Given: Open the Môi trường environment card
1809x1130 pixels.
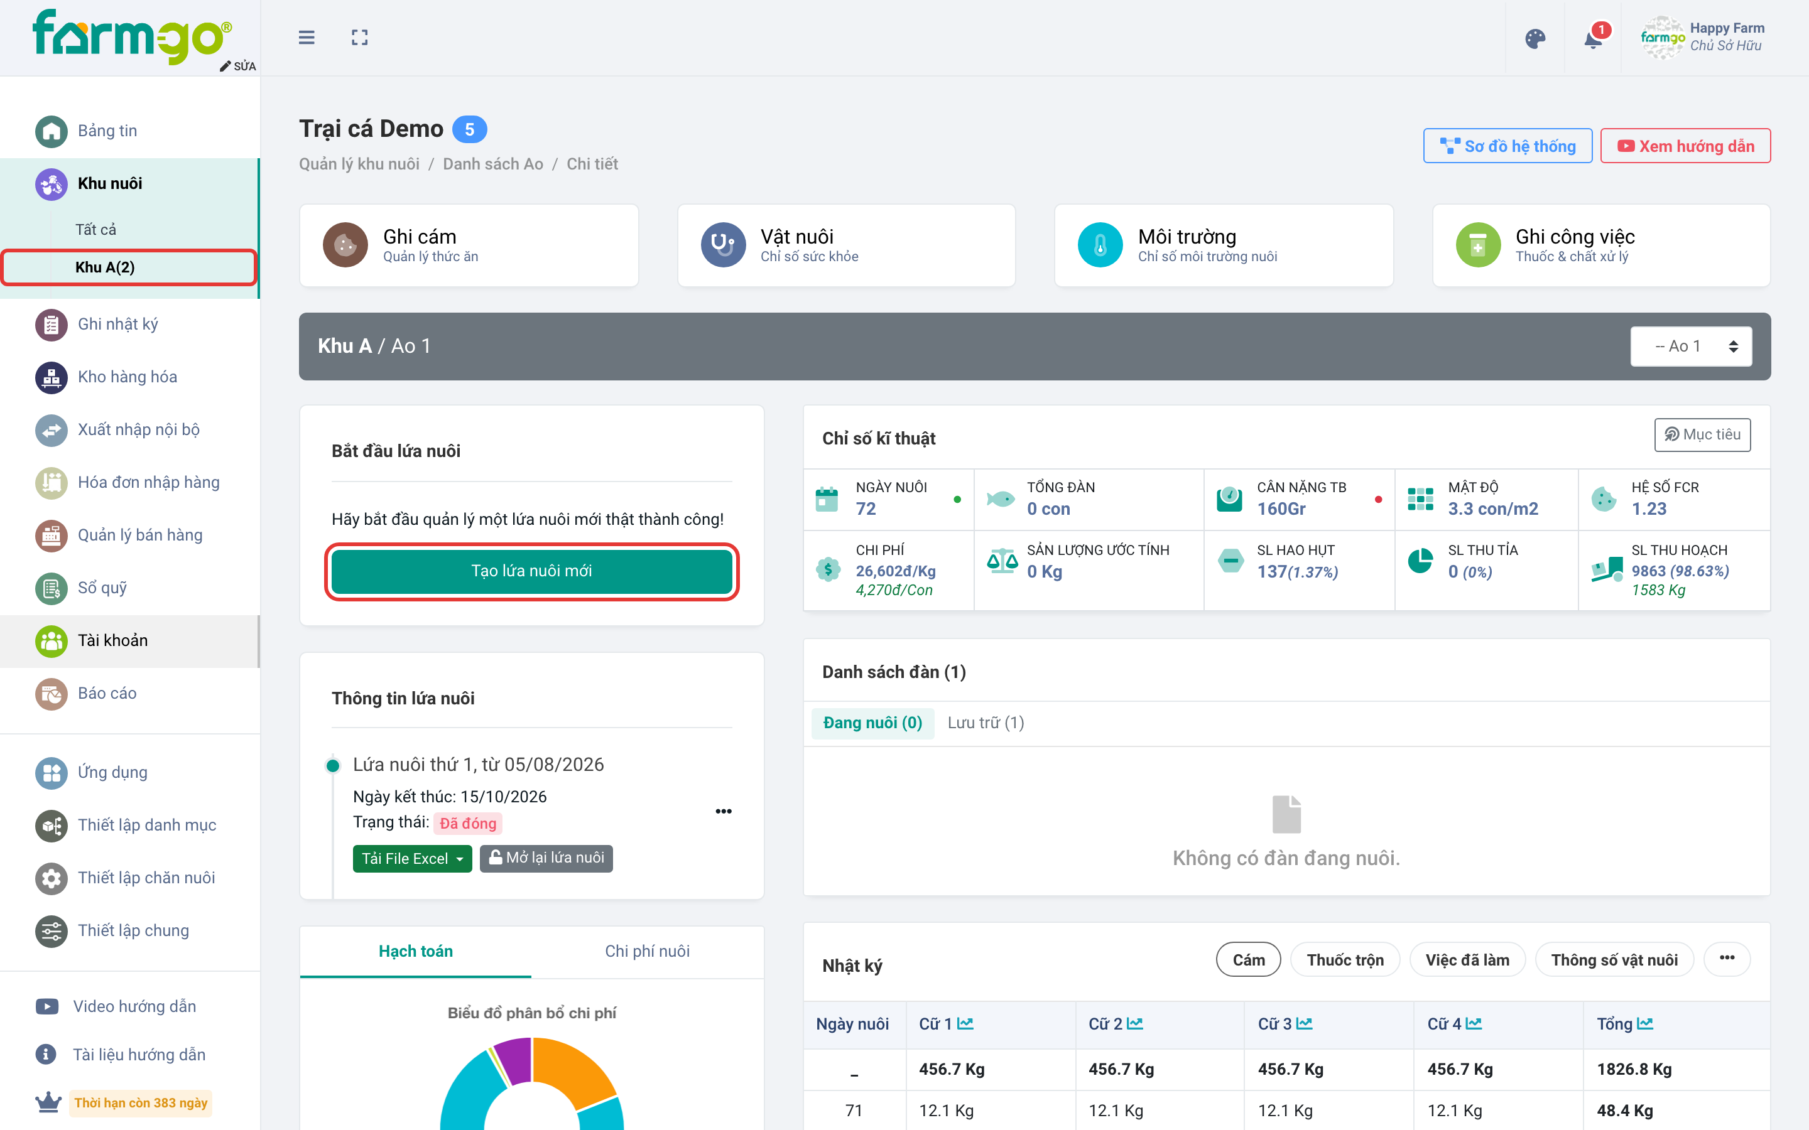Looking at the screenshot, I should pos(1224,245).
